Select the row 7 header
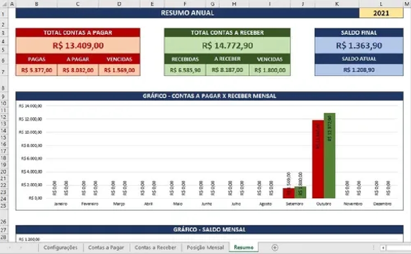This screenshot has width=411, height=254. coord(4,70)
